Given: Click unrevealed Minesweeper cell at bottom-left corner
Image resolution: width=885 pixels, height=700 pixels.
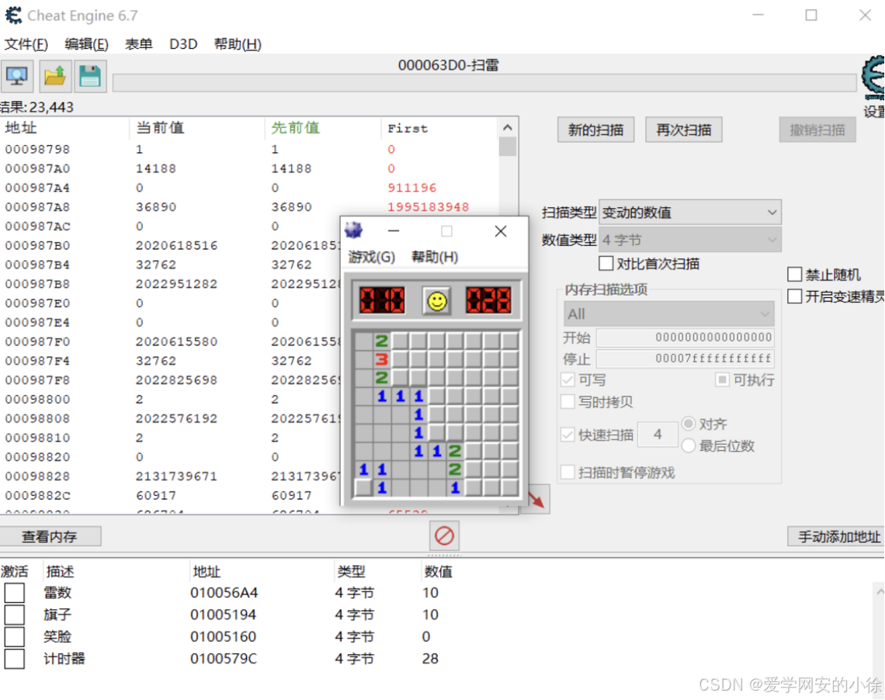Looking at the screenshot, I should (x=363, y=487).
